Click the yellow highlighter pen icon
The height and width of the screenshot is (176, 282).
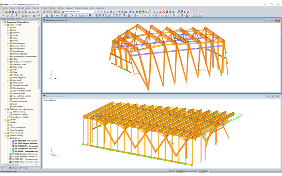[38, 11]
